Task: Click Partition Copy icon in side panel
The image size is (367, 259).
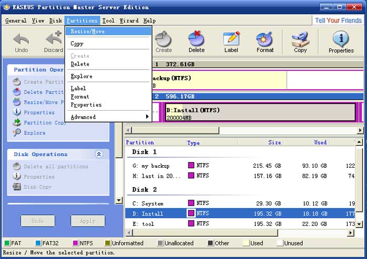Action: point(17,123)
